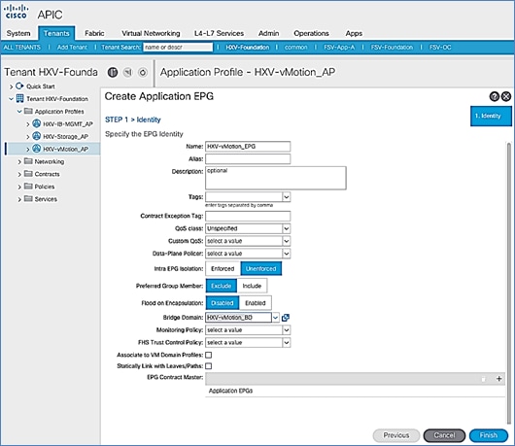515x446 pixels.
Task: Open the Data-Plane Policer dropdown
Action: click(287, 254)
